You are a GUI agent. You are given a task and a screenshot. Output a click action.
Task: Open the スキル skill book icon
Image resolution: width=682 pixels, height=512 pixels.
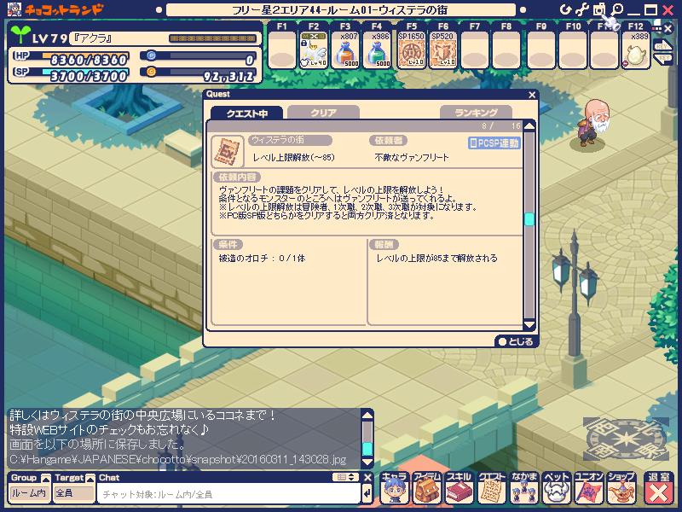point(459,488)
